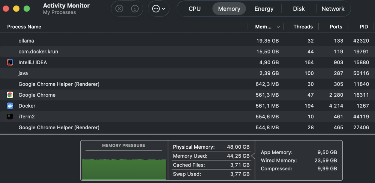Click the Swap Used 3,77 GB value
This screenshot has height=183, width=375.
240,174
